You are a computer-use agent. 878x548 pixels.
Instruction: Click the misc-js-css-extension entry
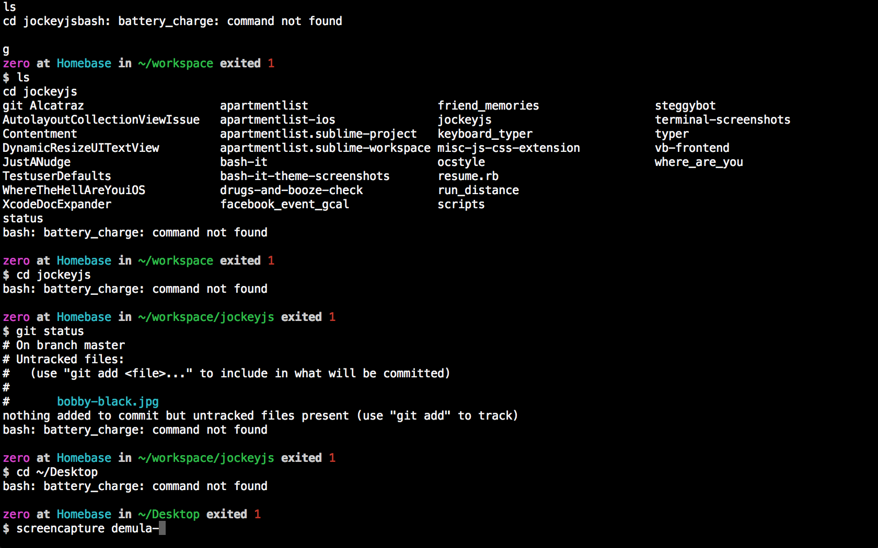509,148
